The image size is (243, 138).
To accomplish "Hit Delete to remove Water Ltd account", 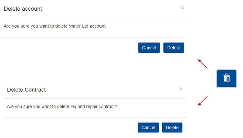I will 174,48.
